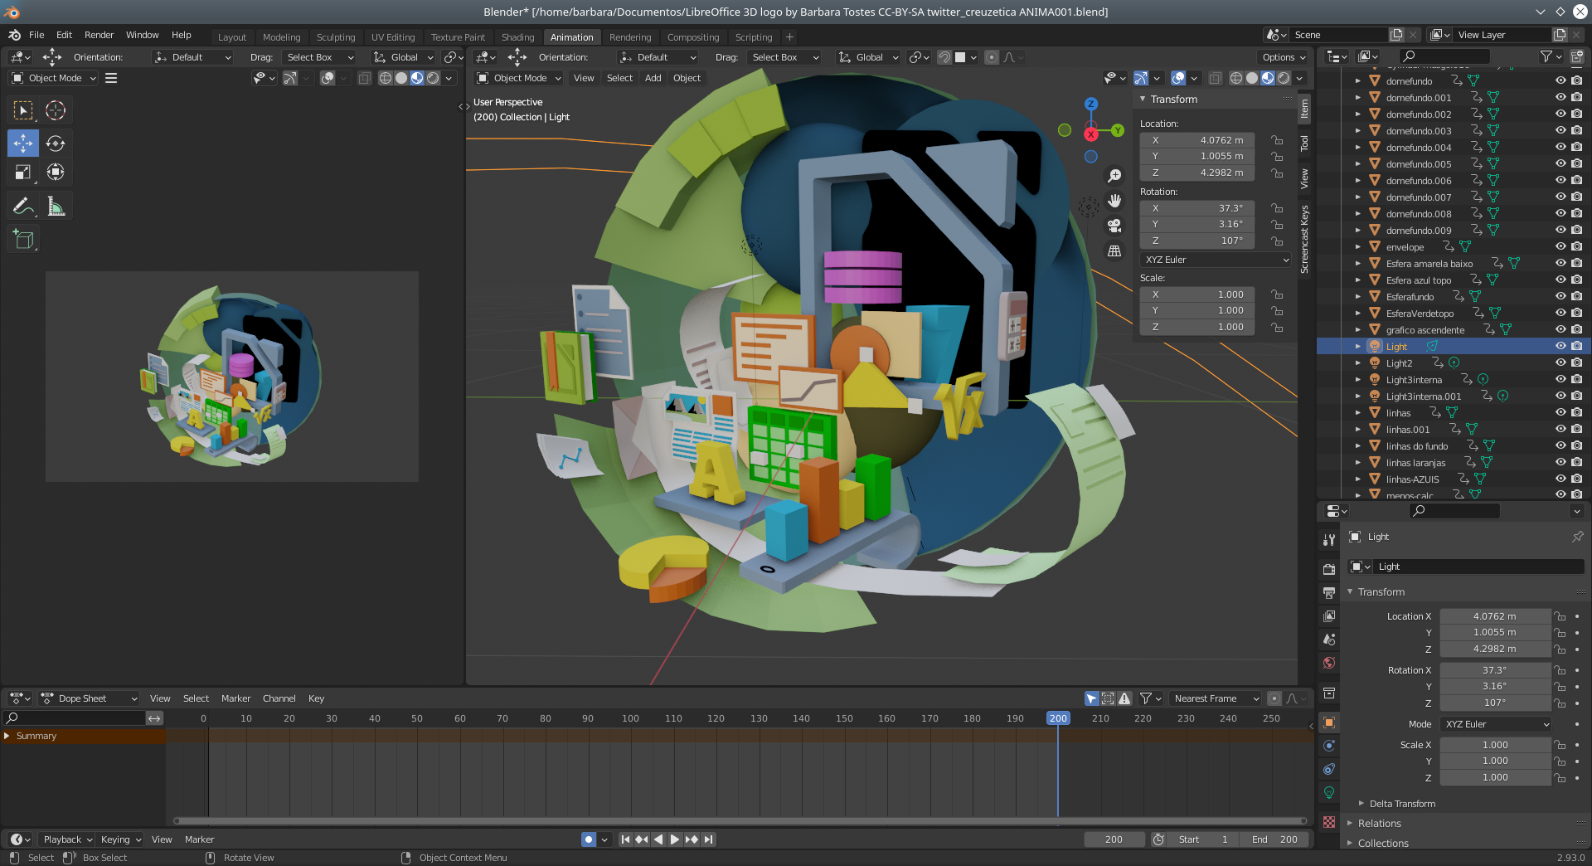Viewport: 1592px width, 866px height.
Task: Toggle visibility of Light2 object
Action: (1560, 363)
